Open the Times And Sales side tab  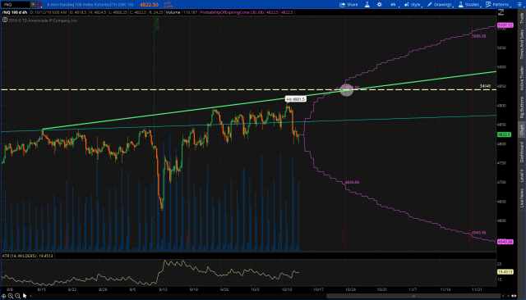[x=522, y=45]
